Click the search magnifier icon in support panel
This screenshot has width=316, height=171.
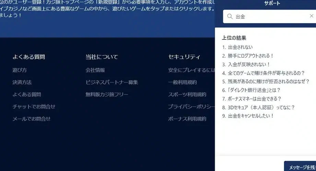coord(230,16)
